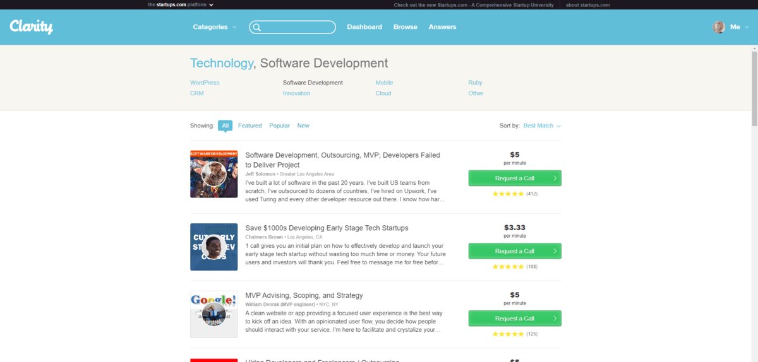Screen dimensions: 758x362
Task: Click Jeff Solomon's author name
Action: (x=260, y=174)
